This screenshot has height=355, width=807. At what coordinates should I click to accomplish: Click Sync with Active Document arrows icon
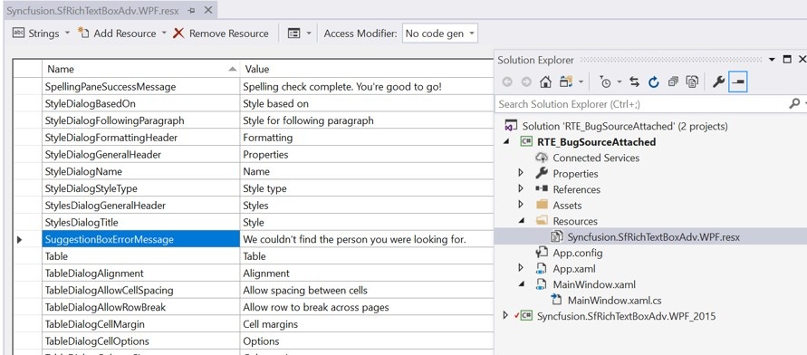(635, 82)
